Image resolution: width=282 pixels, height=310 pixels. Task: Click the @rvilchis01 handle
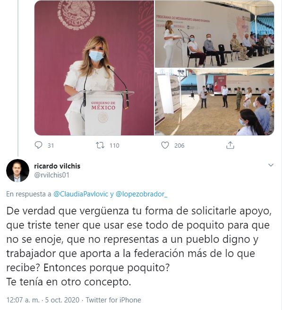tap(51, 175)
